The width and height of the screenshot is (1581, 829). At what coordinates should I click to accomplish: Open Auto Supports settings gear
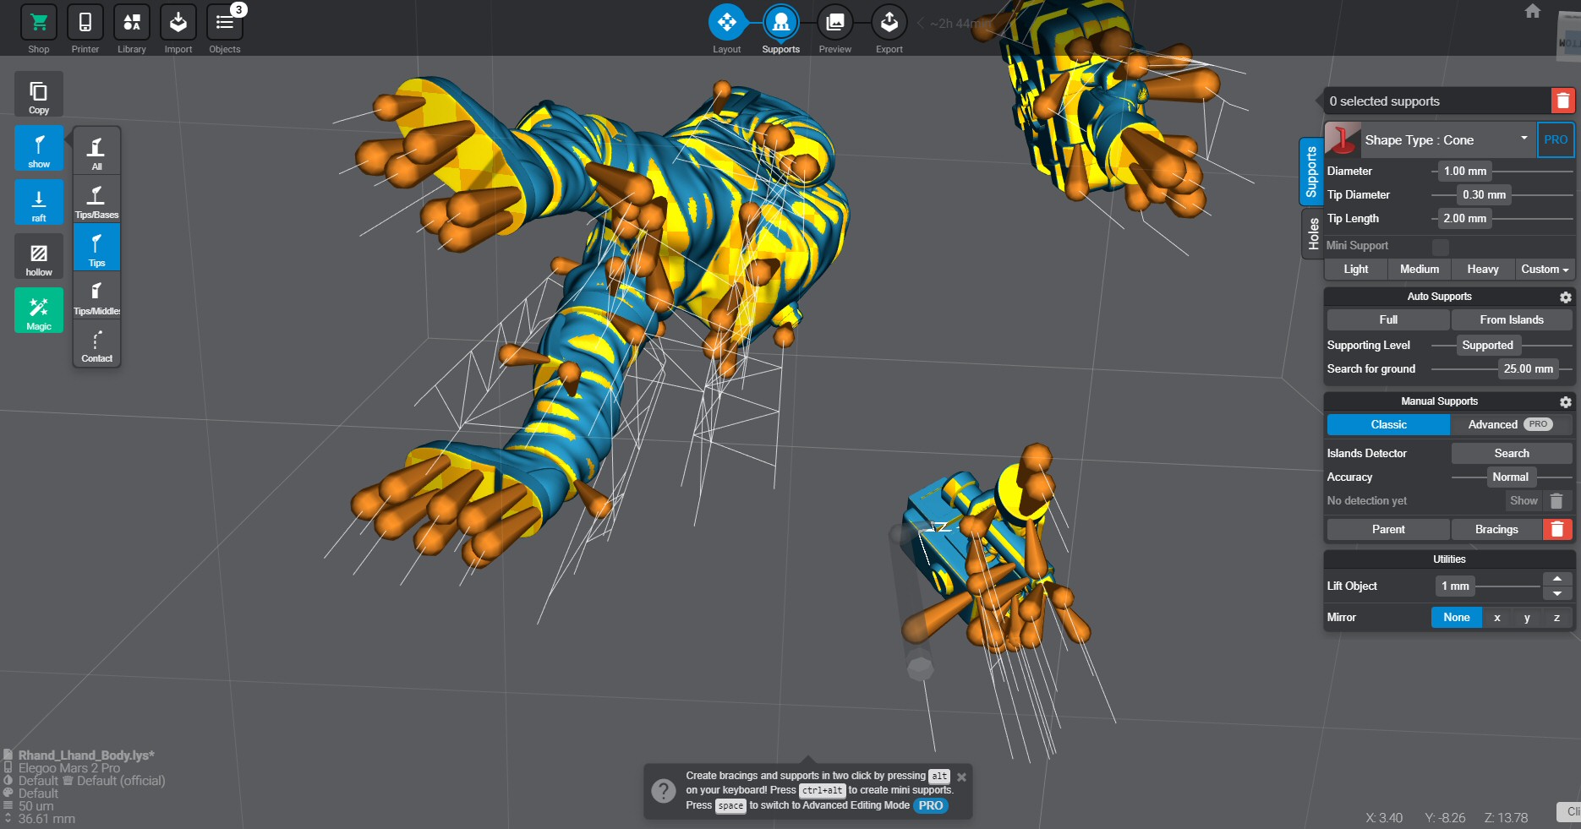click(1565, 297)
